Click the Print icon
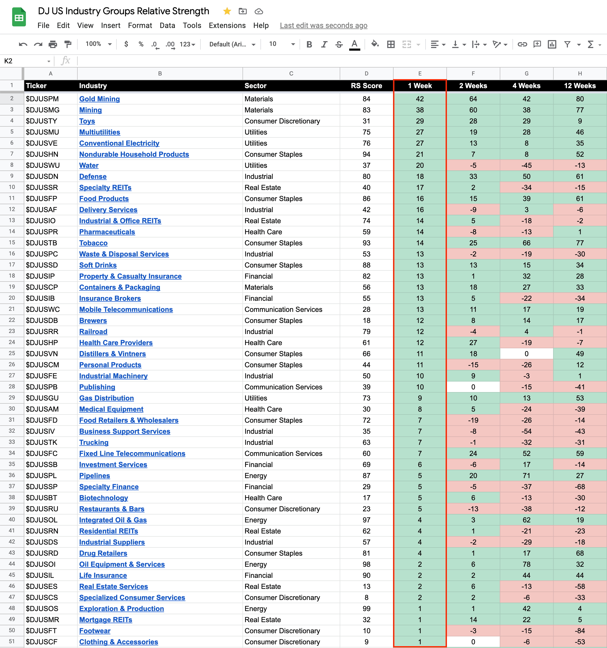Image resolution: width=607 pixels, height=648 pixels. (53, 44)
